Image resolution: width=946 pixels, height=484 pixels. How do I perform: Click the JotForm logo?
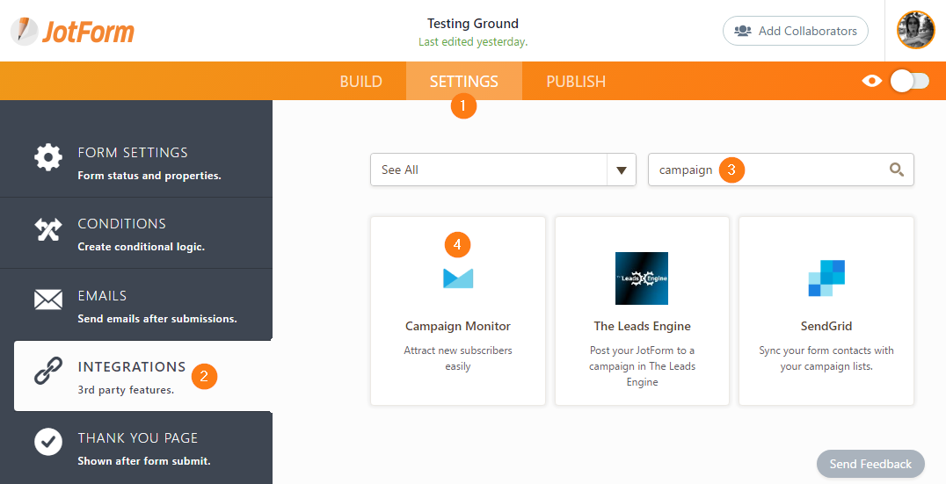click(73, 32)
